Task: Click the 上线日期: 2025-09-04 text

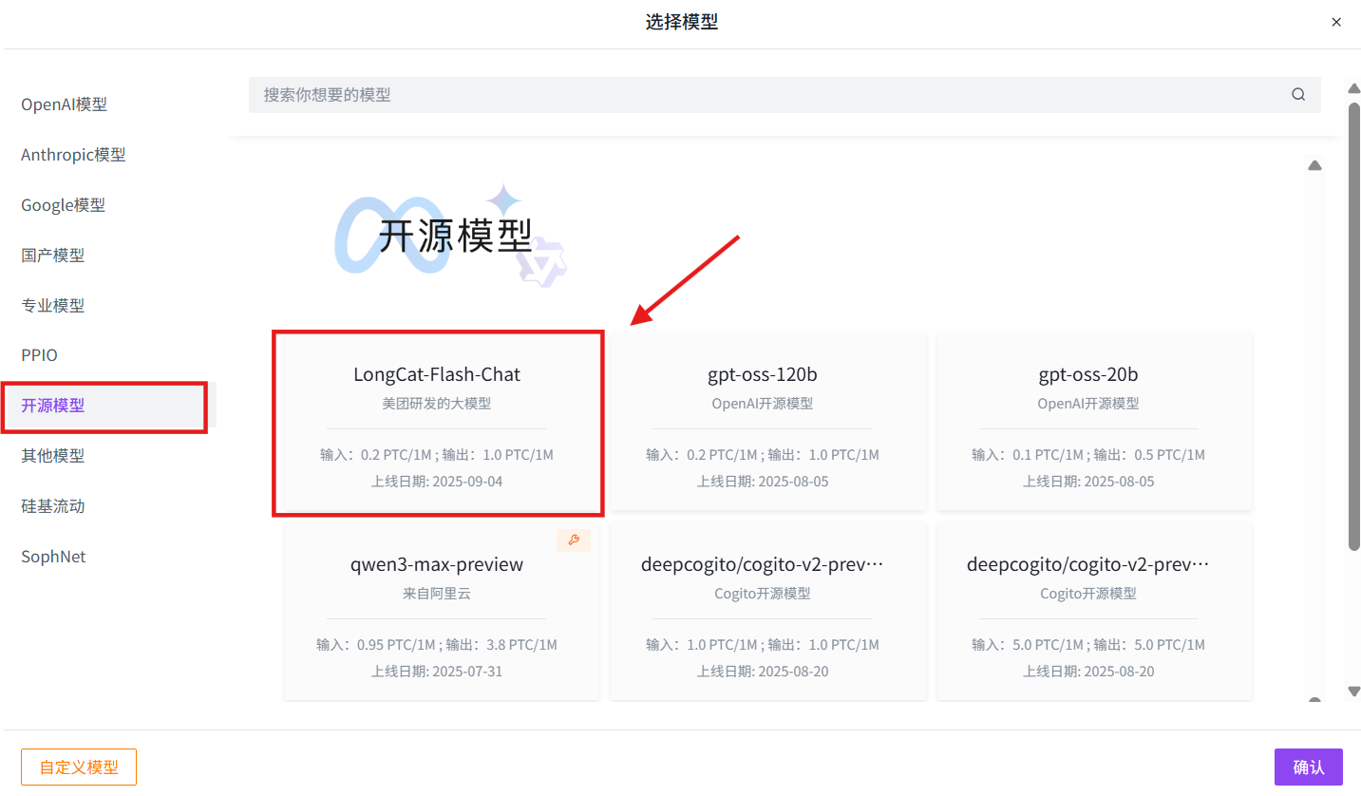Action: (437, 482)
